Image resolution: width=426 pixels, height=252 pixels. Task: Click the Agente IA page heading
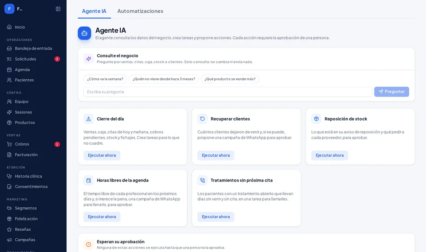[x=110, y=31]
